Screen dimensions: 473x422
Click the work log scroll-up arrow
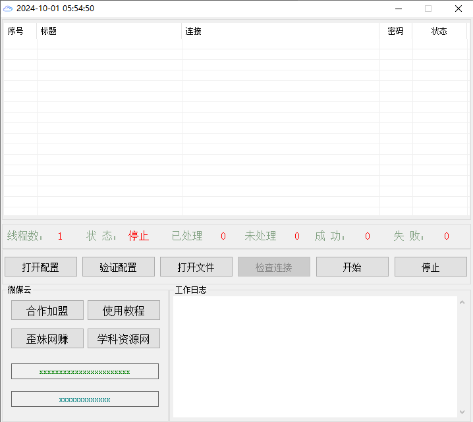tap(462, 302)
